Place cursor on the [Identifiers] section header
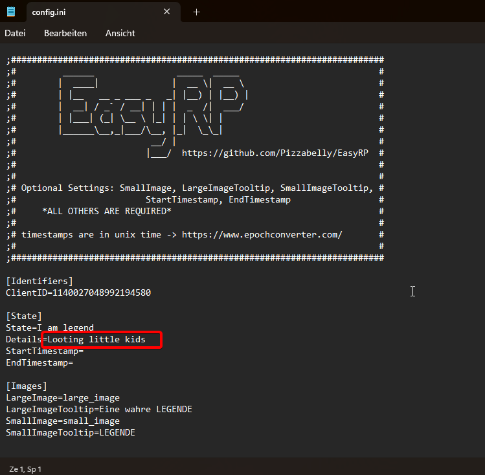This screenshot has width=485, height=475. click(39, 281)
